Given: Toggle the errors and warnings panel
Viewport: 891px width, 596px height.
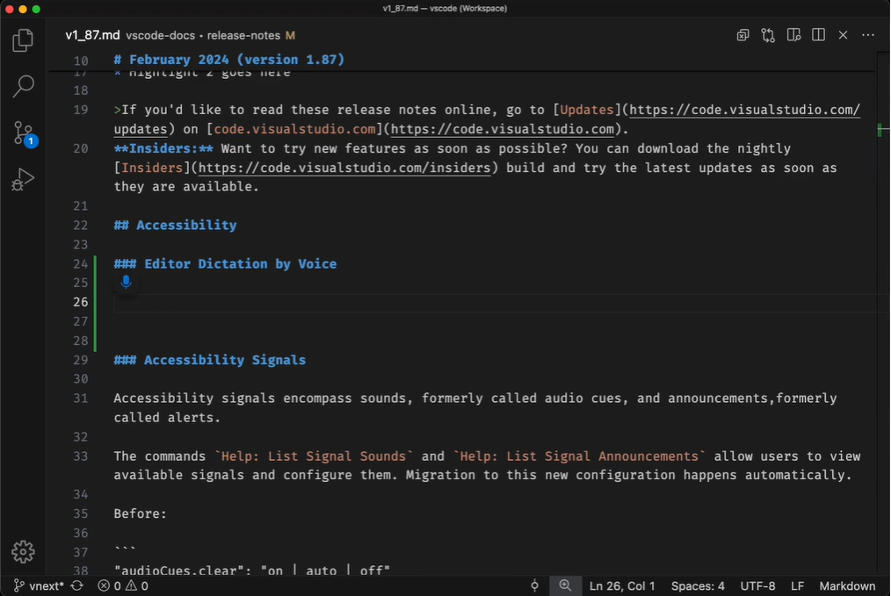Looking at the screenshot, I should (123, 585).
